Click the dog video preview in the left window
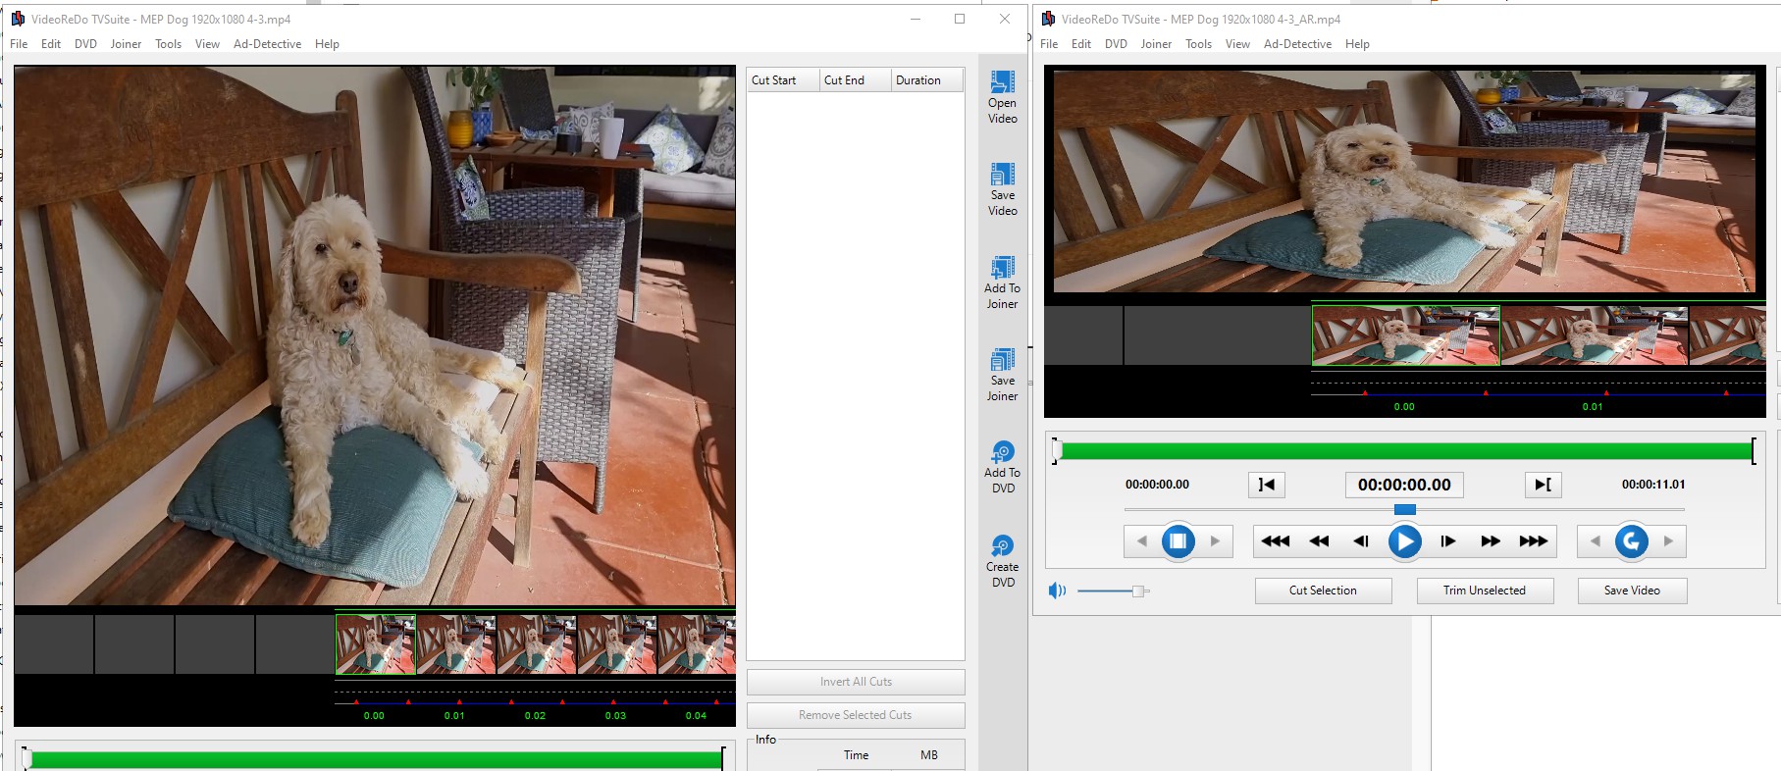1781x771 pixels. pos(375,335)
